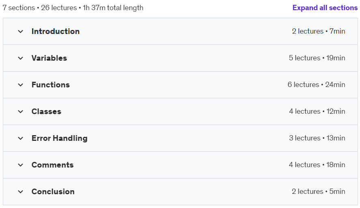Expand the Classes section chevron
The width and height of the screenshot is (360, 208).
pos(20,112)
